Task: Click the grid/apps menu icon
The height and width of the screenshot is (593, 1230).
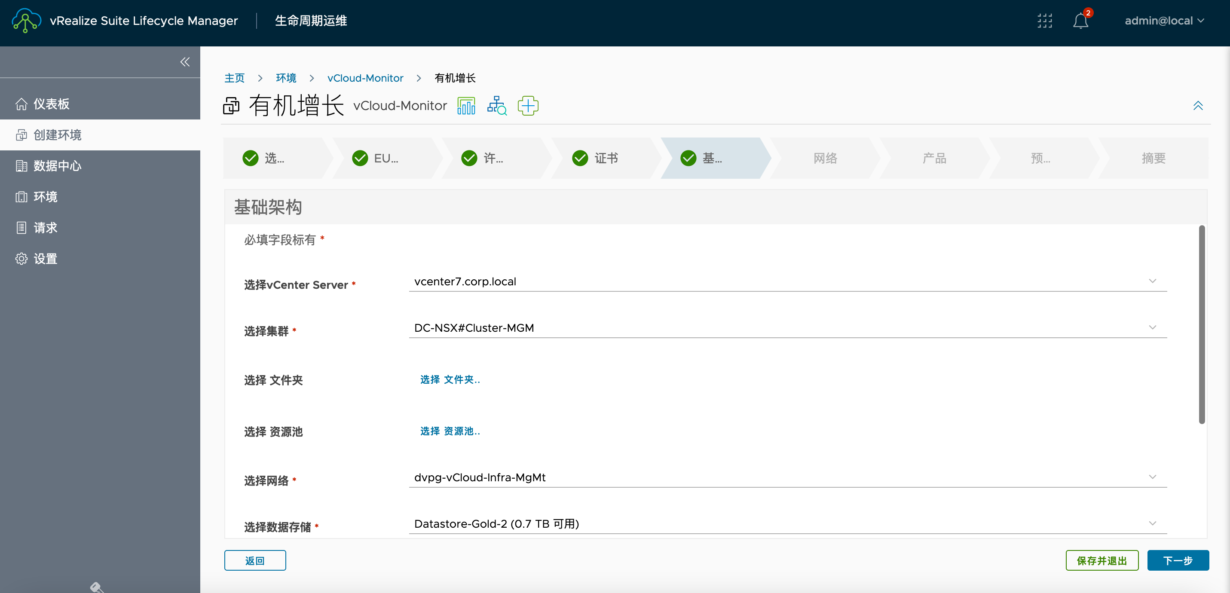Action: pos(1045,21)
